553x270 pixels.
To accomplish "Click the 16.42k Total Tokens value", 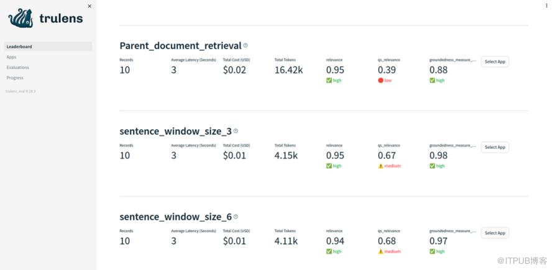I will [288, 70].
